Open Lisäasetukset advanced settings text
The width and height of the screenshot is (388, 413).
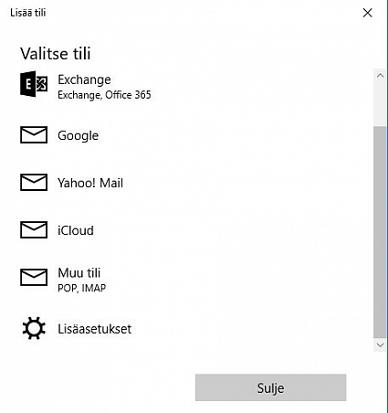pos(95,329)
